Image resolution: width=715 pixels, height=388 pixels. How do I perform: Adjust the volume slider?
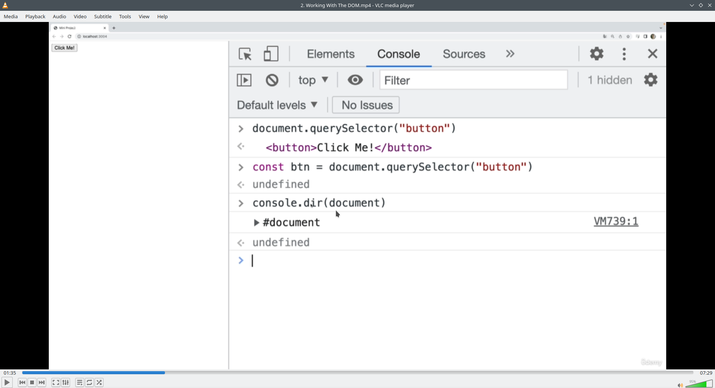coord(699,384)
